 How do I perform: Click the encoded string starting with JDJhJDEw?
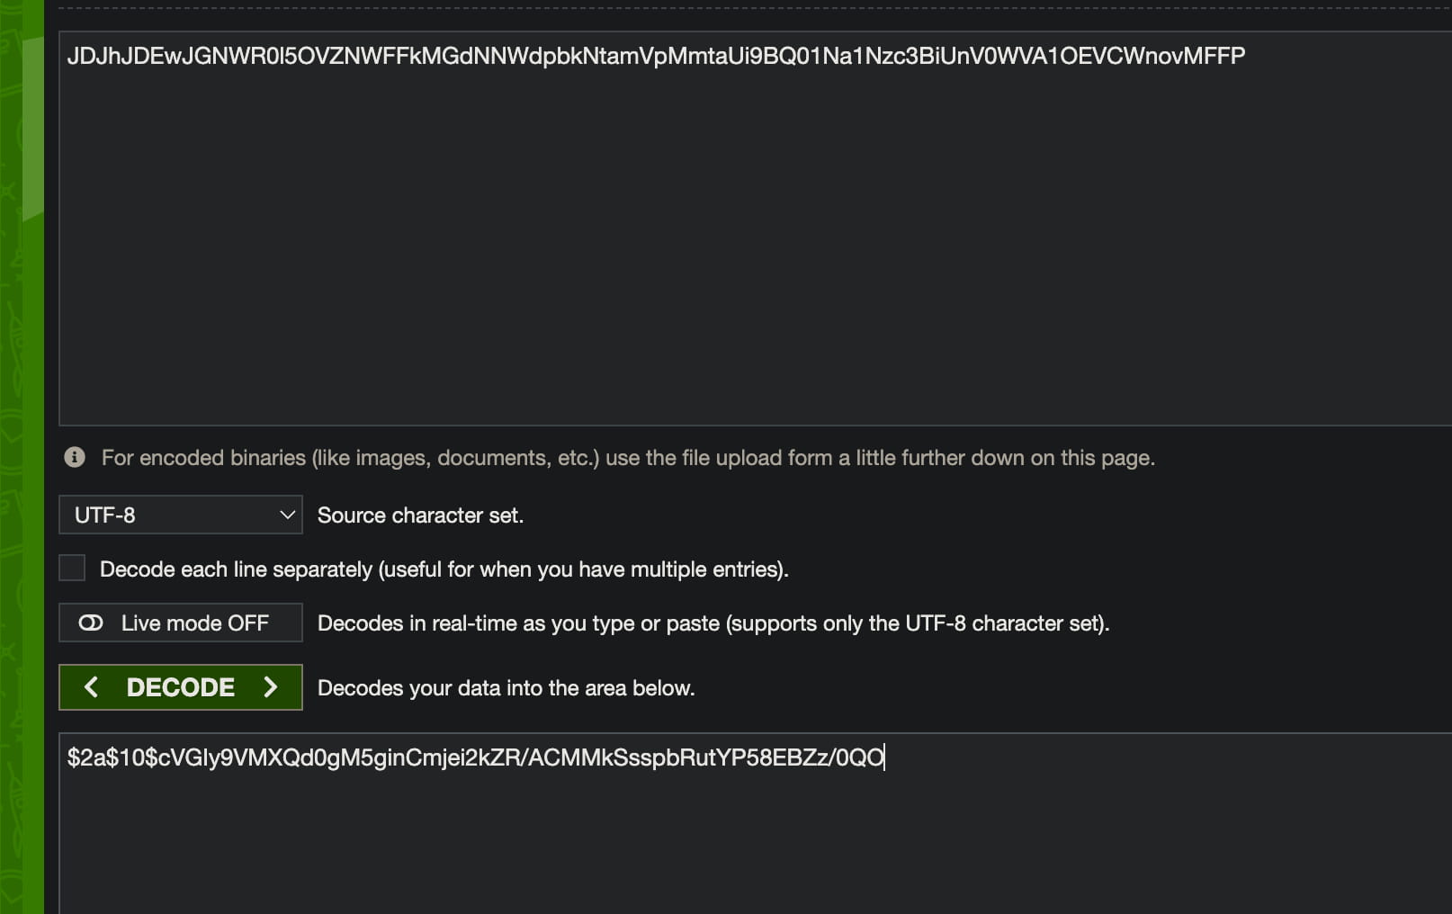click(655, 56)
